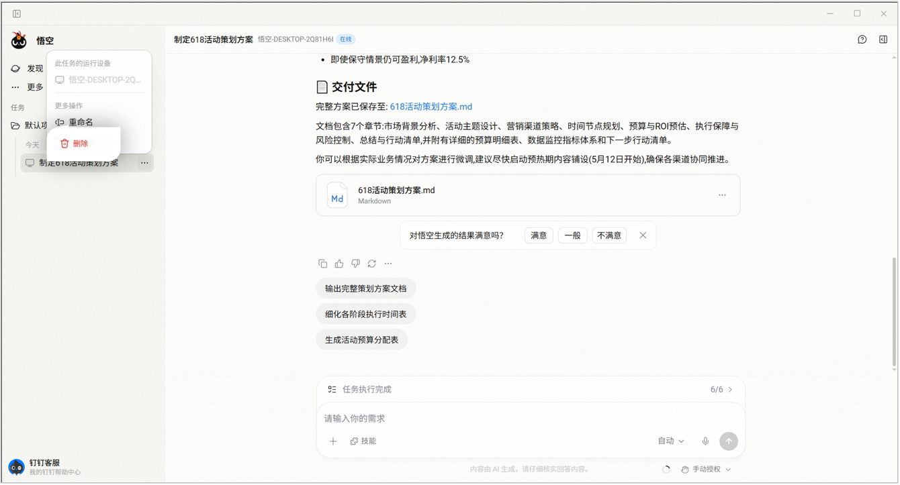Click the Md file icon on the file card
Viewport: 900px width, 485px height.
[x=337, y=195]
